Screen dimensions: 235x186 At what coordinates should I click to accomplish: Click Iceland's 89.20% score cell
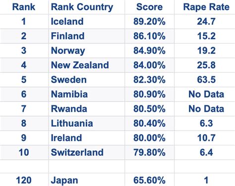tap(149, 22)
